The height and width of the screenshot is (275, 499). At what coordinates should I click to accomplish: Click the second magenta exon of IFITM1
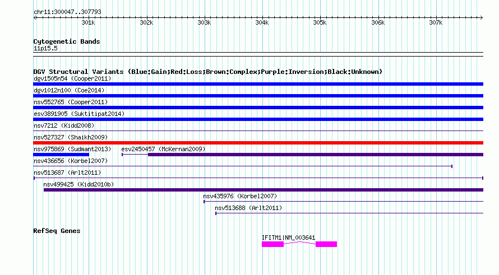click(326, 244)
